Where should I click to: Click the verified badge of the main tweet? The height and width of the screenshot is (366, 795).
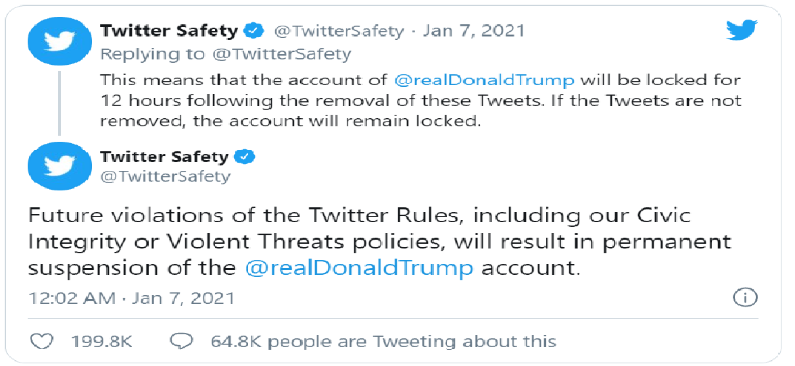click(x=245, y=157)
